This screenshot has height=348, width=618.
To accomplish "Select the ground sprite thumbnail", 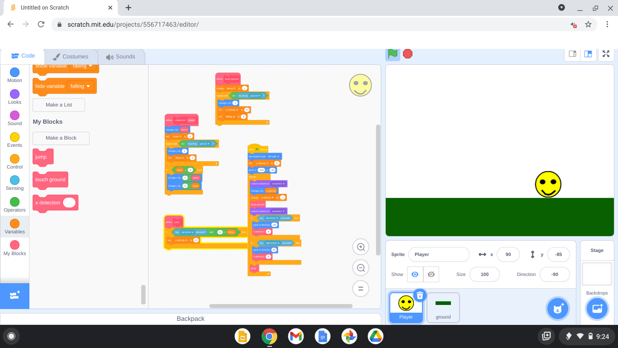I will 443,307.
